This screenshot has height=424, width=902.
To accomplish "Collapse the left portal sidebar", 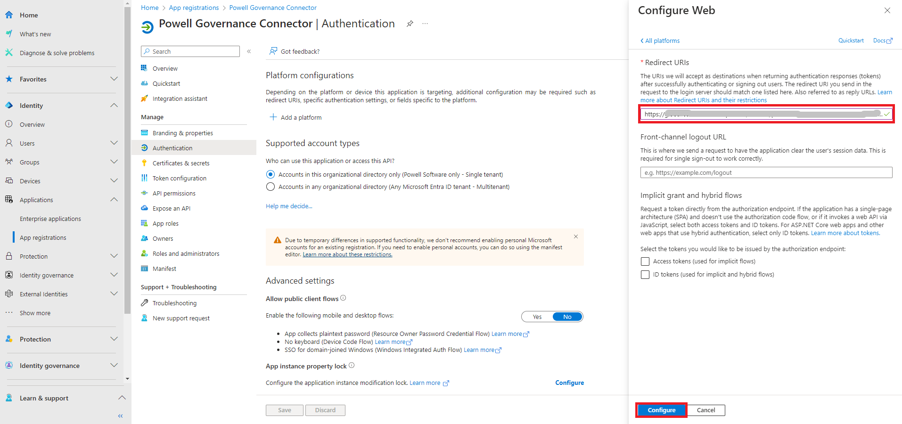I will click(x=120, y=416).
